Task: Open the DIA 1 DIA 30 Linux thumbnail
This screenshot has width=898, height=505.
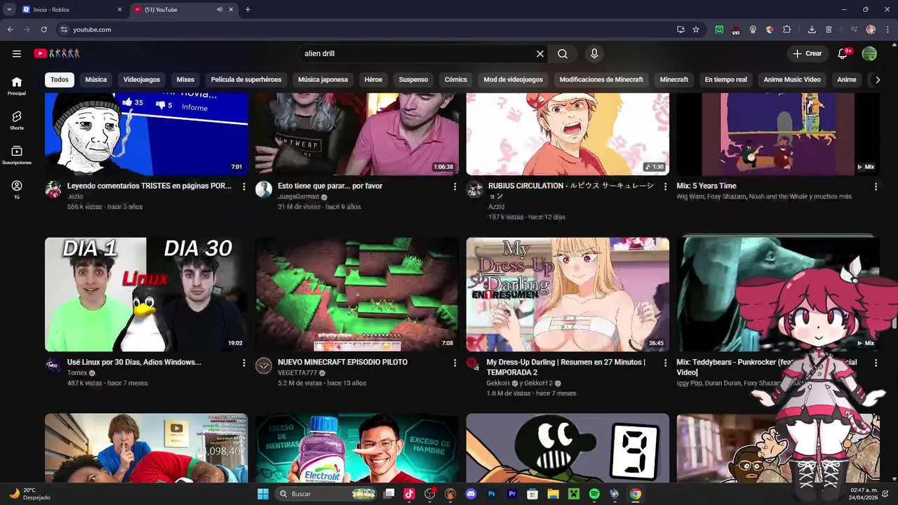Action: coord(146,295)
